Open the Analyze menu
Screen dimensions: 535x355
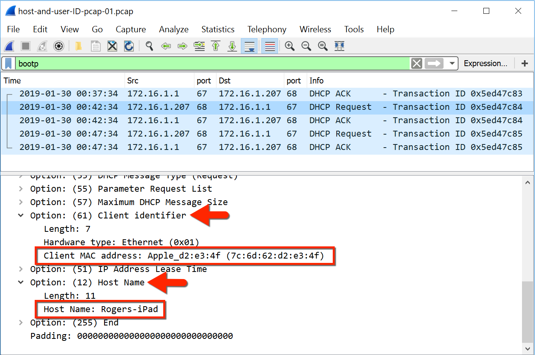coord(173,29)
